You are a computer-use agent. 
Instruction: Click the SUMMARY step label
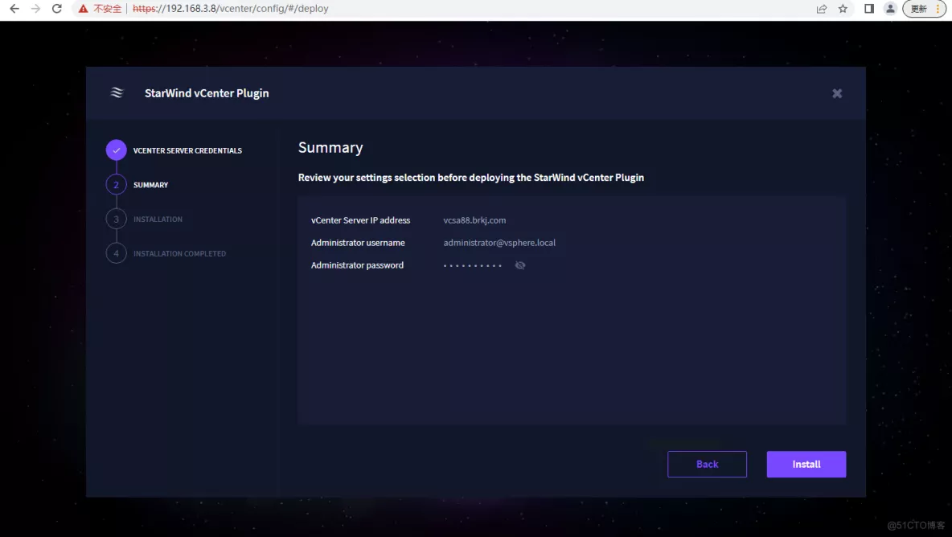coord(150,185)
